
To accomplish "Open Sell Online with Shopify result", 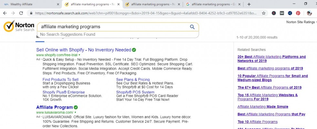I will click(84, 50).
